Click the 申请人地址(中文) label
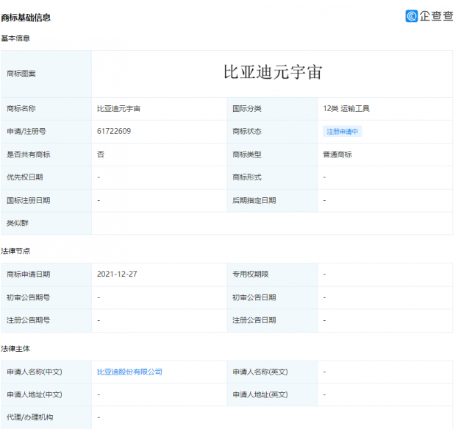 point(35,394)
